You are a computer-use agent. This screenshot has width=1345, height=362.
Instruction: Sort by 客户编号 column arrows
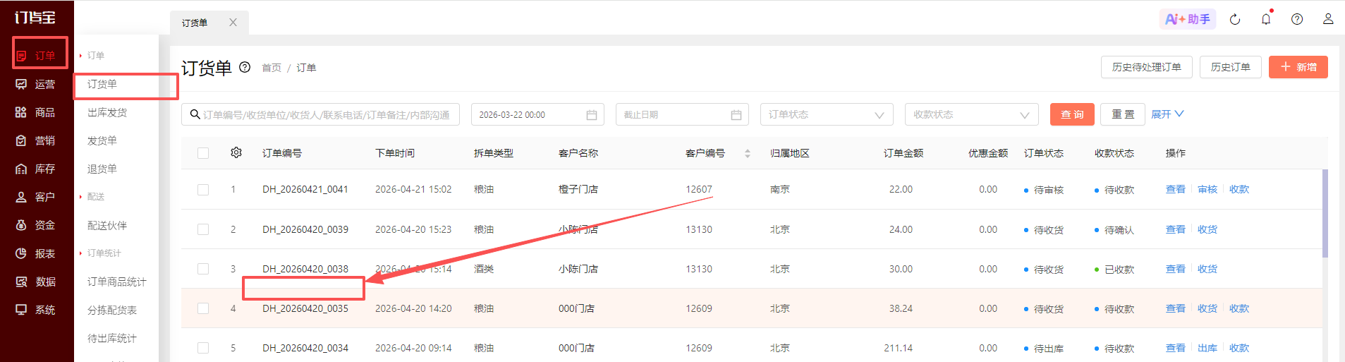point(748,153)
